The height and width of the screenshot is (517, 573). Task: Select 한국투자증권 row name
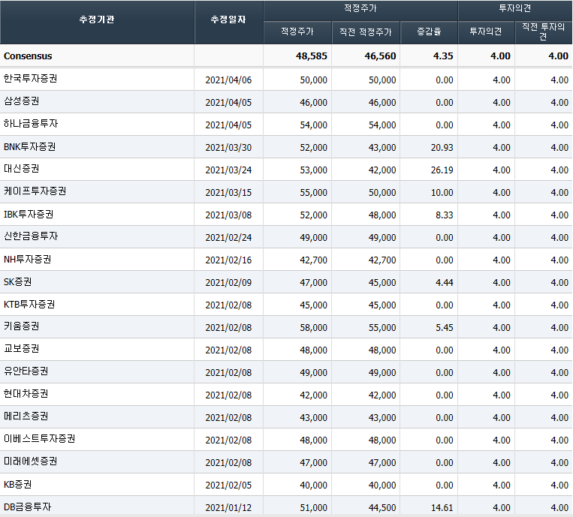[x=30, y=79]
